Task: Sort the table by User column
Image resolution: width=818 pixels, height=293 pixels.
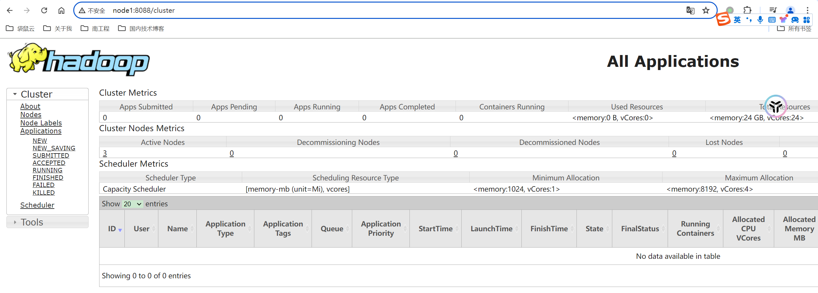Action: 141,229
